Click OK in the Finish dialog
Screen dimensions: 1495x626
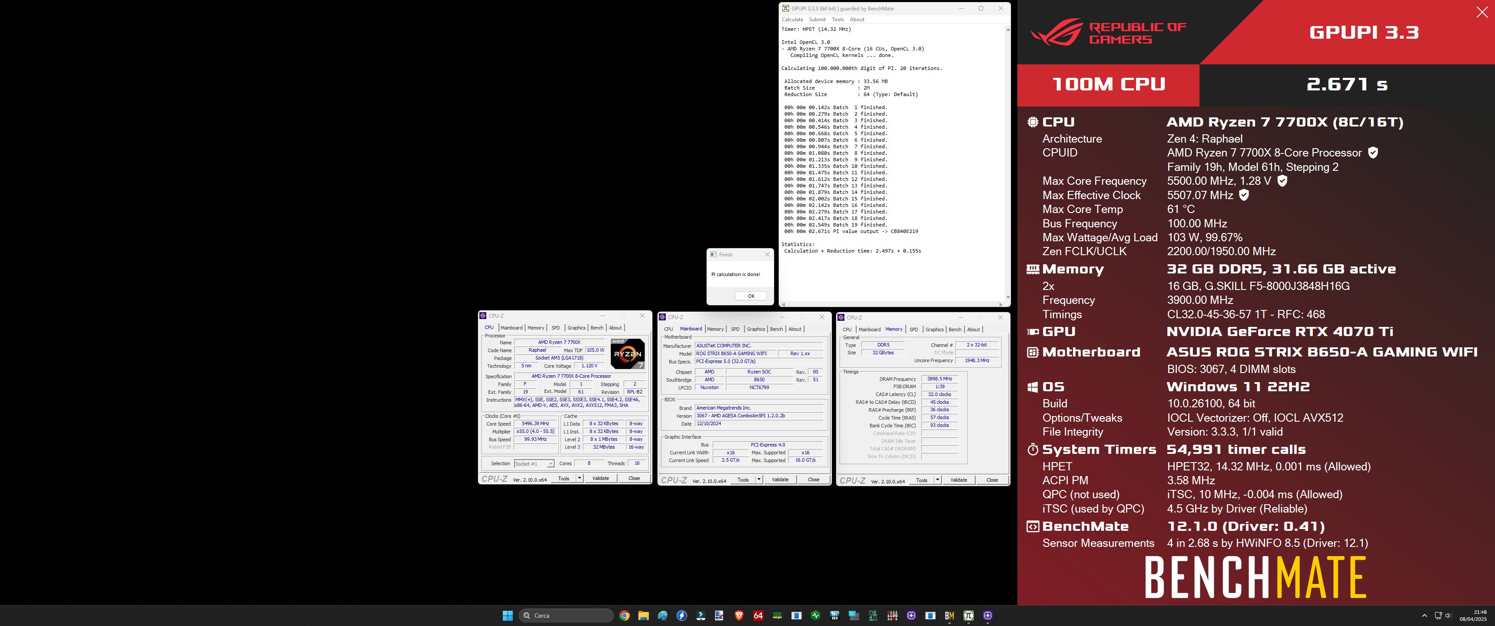click(x=751, y=296)
